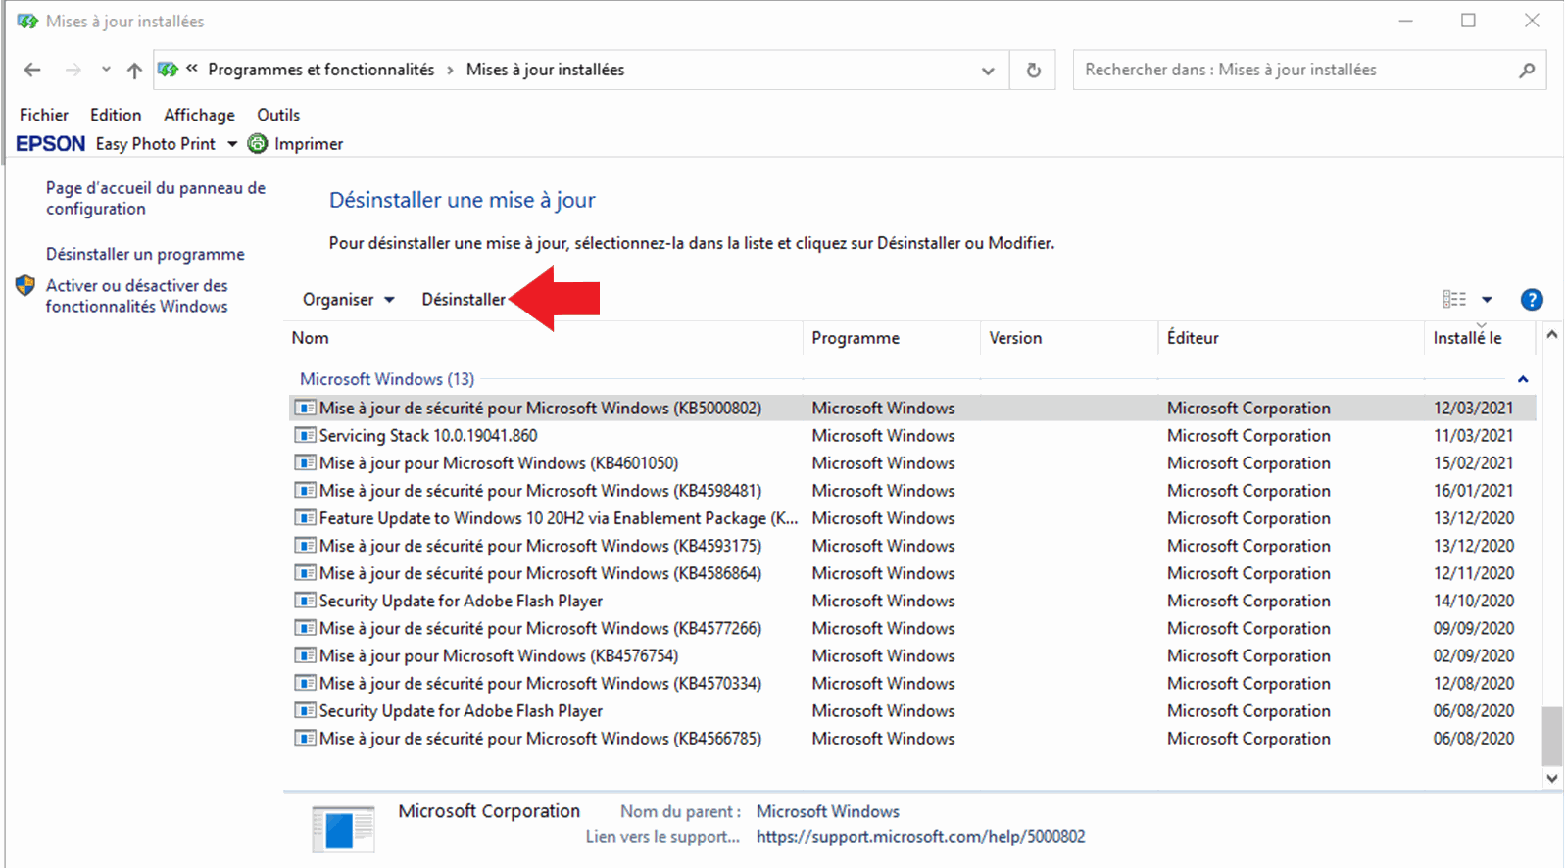Select update KB4601050 row
The image size is (1565, 868).
pyautogui.click(x=912, y=462)
